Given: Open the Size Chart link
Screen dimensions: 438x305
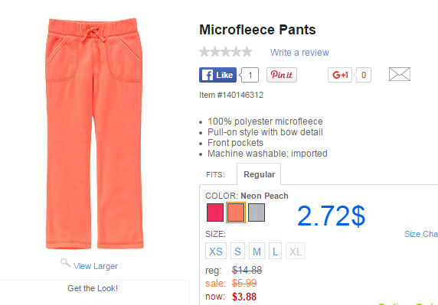Looking at the screenshot, I should [421, 234].
